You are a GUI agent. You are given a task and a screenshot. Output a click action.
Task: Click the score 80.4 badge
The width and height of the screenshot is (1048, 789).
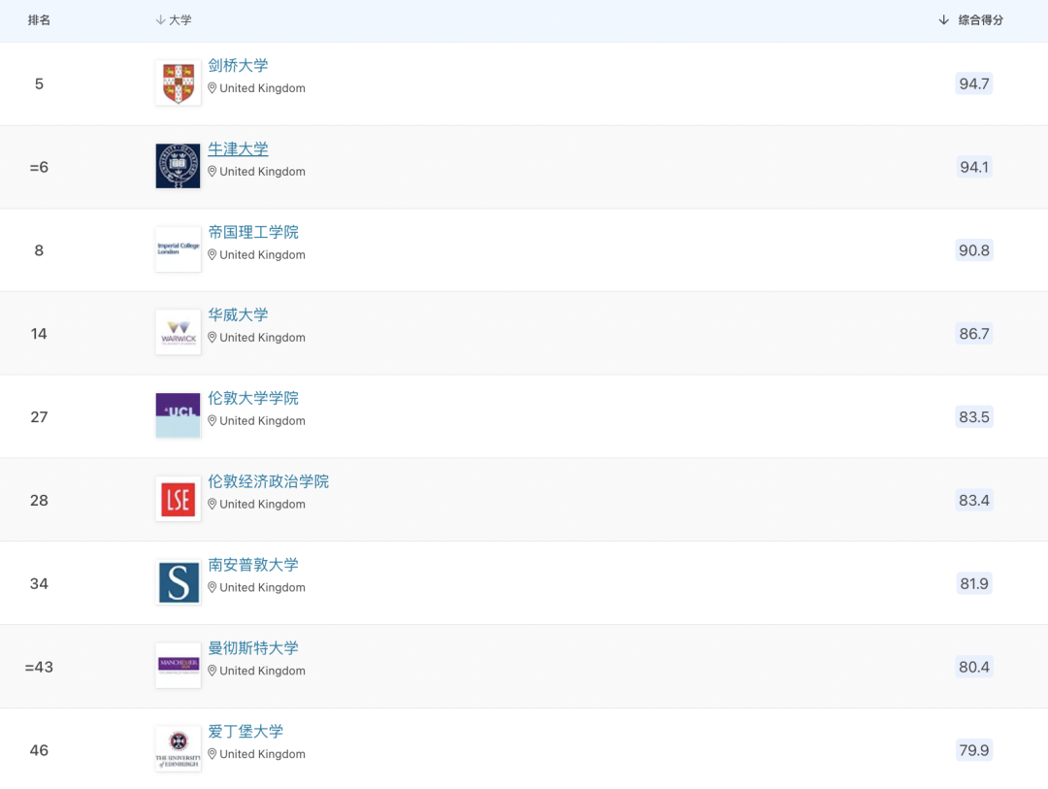coord(974,667)
